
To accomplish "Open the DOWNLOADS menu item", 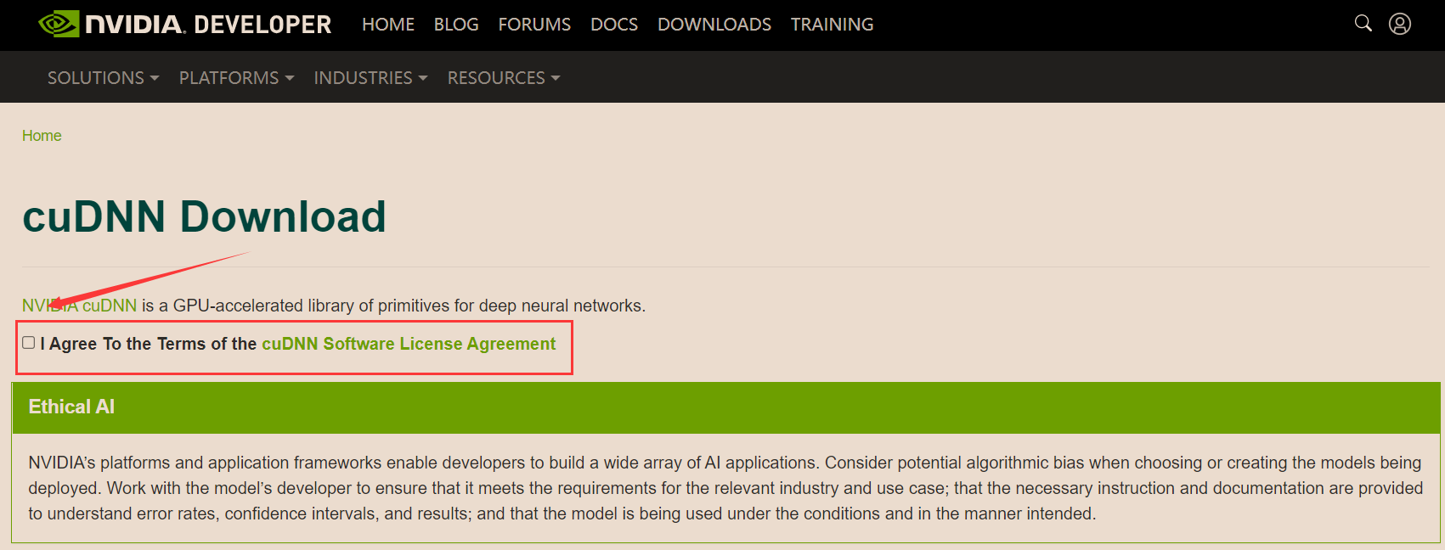I will tap(714, 25).
